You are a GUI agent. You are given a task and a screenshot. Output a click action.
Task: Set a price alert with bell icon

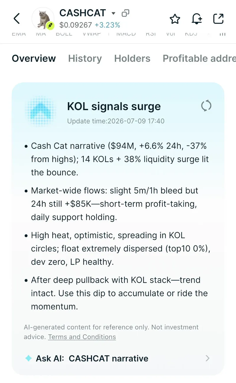click(x=197, y=19)
